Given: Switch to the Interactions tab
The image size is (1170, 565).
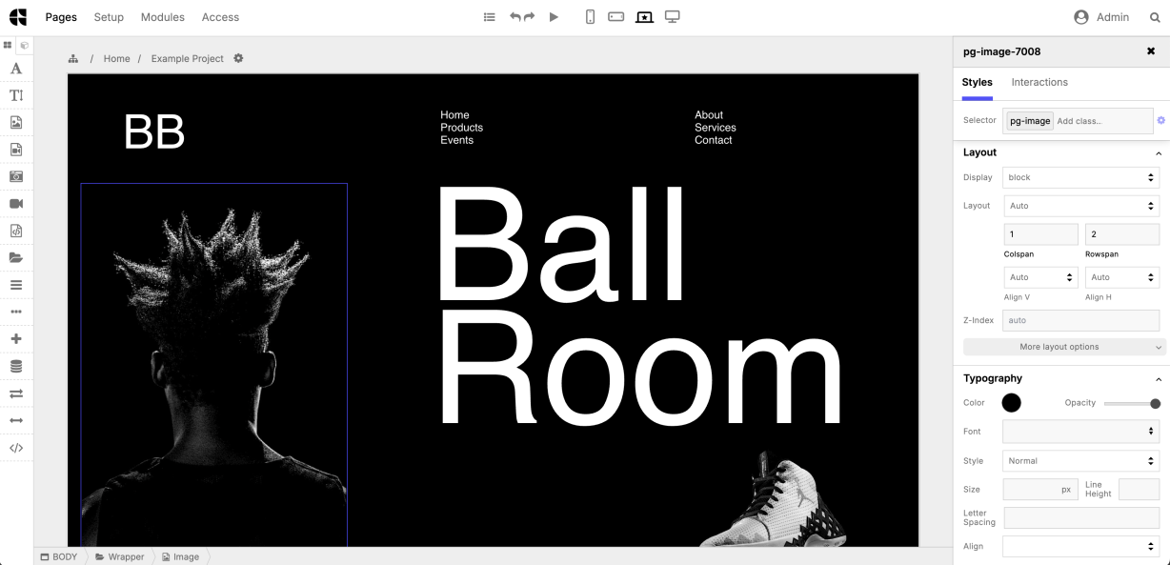Looking at the screenshot, I should (1039, 82).
